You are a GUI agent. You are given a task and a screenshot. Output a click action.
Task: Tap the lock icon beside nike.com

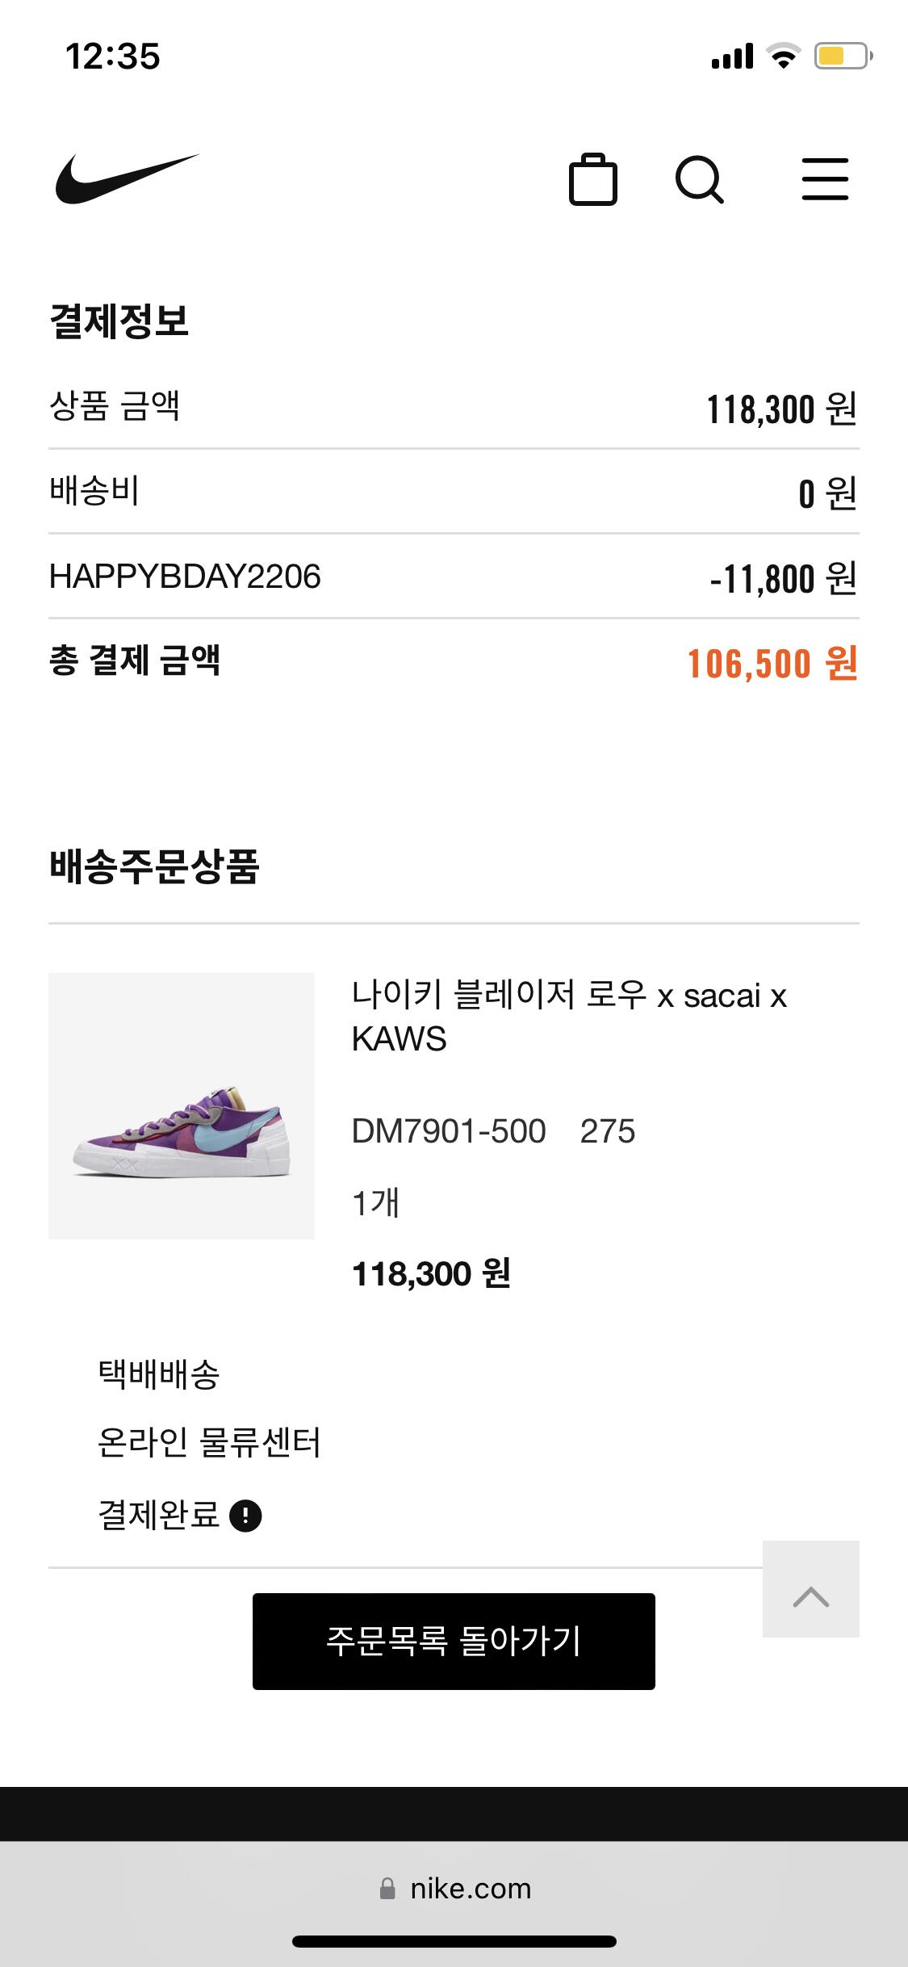point(387,1889)
